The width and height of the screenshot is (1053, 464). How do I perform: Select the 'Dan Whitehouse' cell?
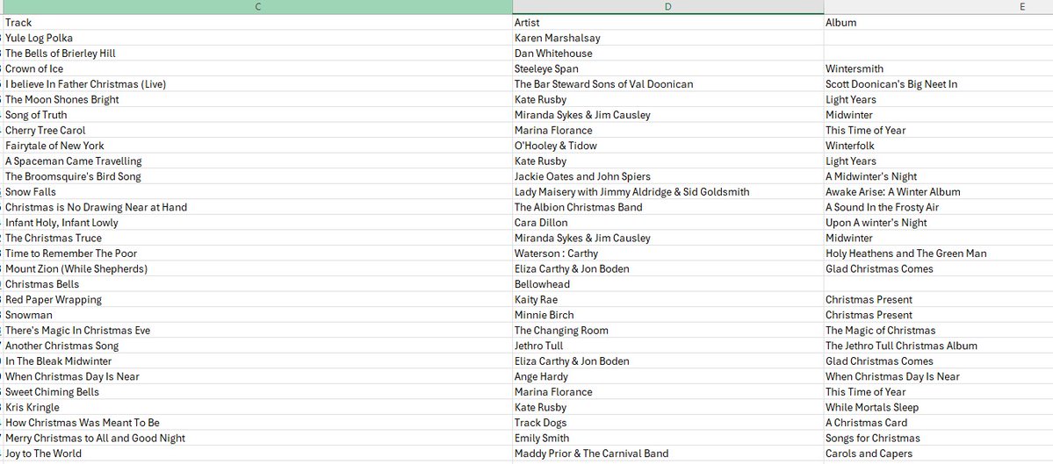click(668, 53)
